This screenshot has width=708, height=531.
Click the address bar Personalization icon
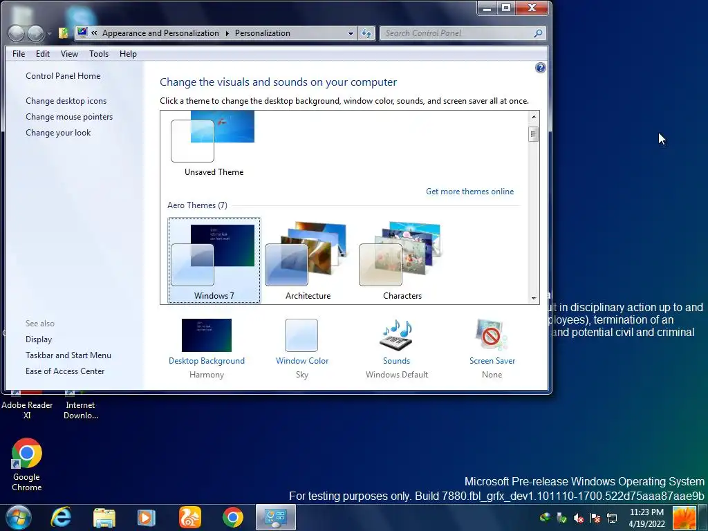(x=82, y=32)
